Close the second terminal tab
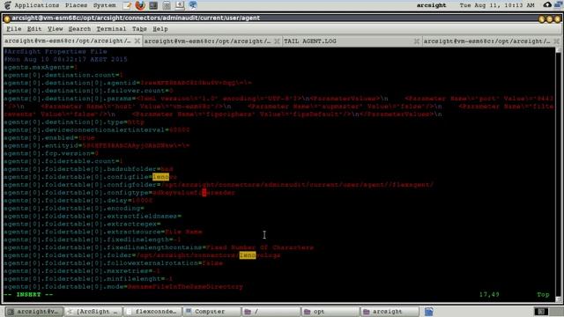The width and height of the screenshot is (564, 317). pos(277,41)
